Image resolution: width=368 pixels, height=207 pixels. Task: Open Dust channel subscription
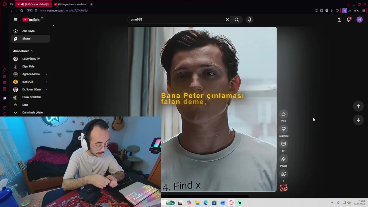pyautogui.click(x=30, y=105)
